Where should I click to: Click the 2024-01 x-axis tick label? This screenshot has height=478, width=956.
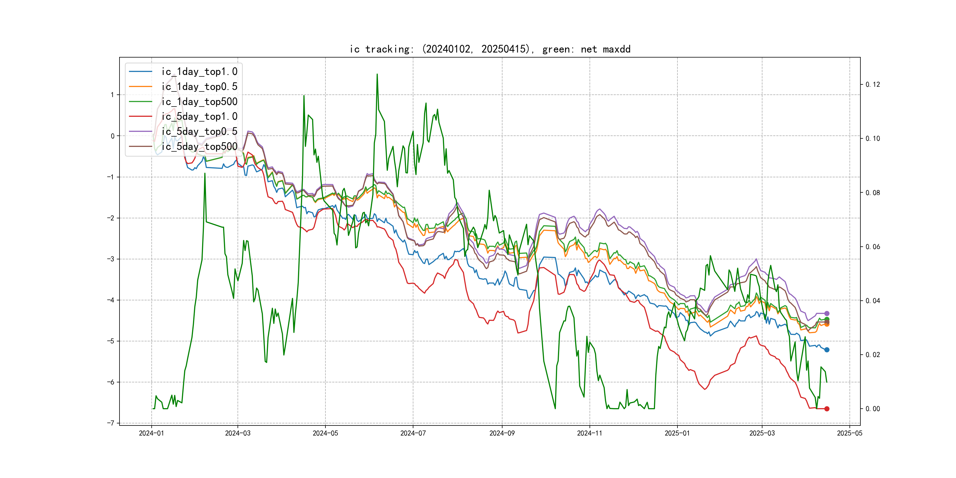(151, 433)
